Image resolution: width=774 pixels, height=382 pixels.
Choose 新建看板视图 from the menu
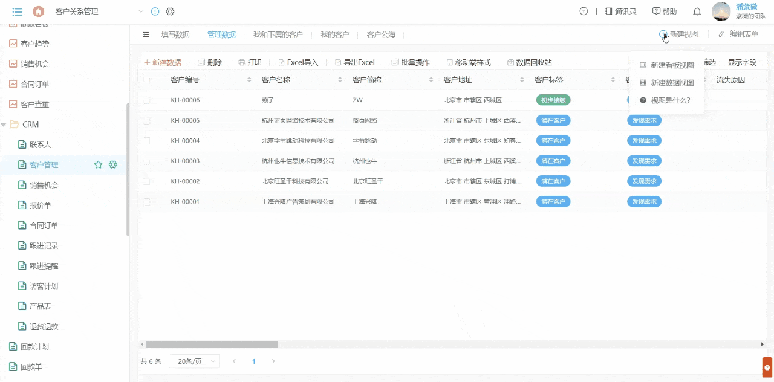pyautogui.click(x=666, y=65)
